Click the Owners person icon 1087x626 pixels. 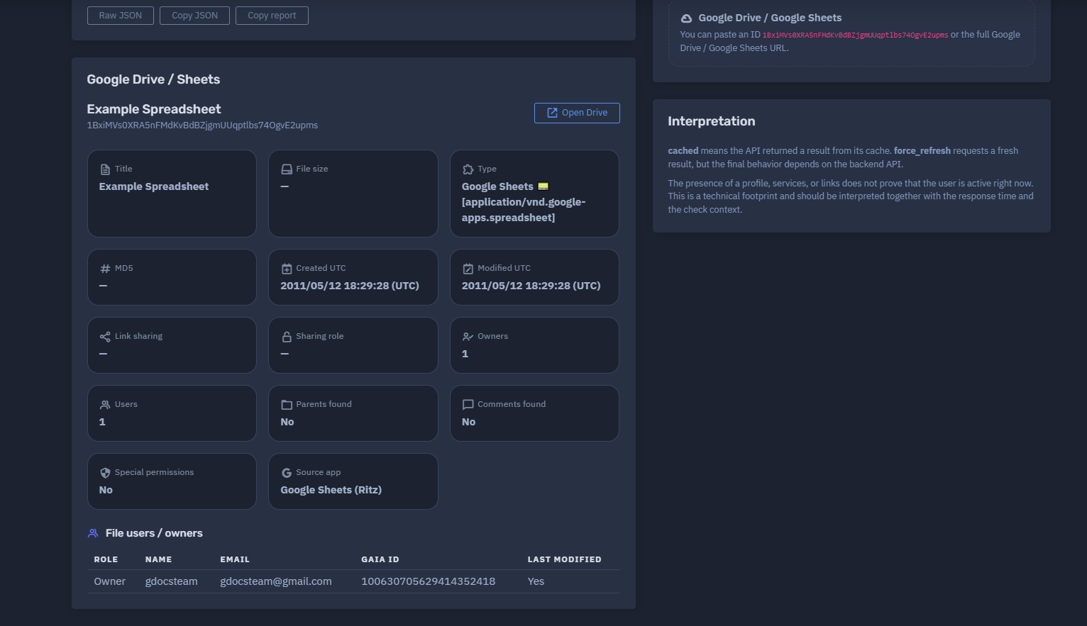point(468,337)
